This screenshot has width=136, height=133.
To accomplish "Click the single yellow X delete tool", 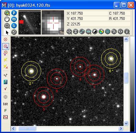I will (x=5, y=60).
